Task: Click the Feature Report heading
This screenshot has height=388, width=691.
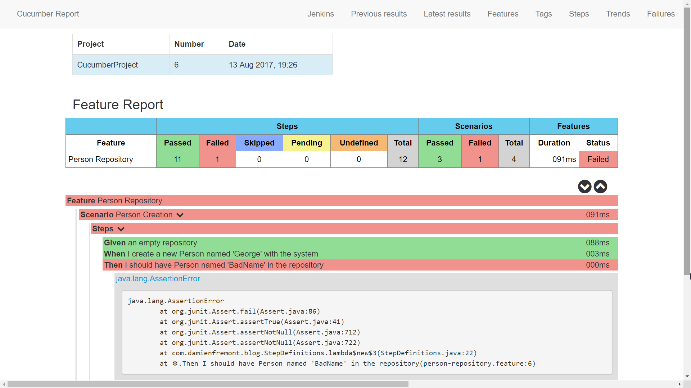Action: coord(118,105)
